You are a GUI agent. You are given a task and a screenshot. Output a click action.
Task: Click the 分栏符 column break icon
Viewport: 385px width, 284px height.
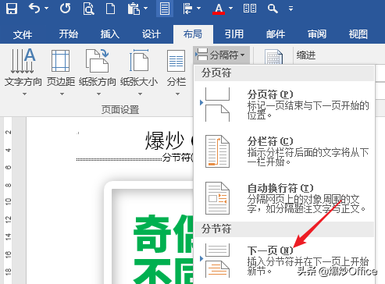pos(217,151)
